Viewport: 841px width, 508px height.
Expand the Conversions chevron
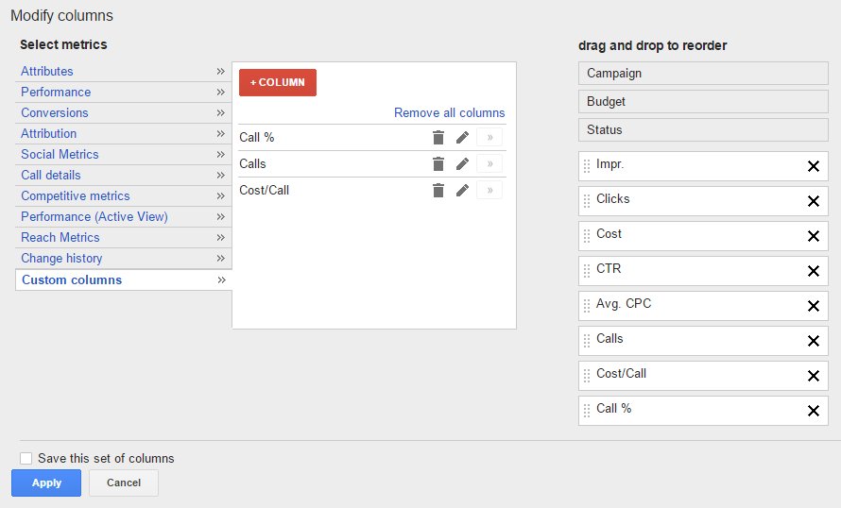click(220, 113)
